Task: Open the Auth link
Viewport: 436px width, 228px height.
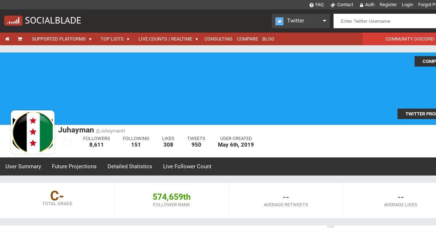Action: (x=370, y=5)
